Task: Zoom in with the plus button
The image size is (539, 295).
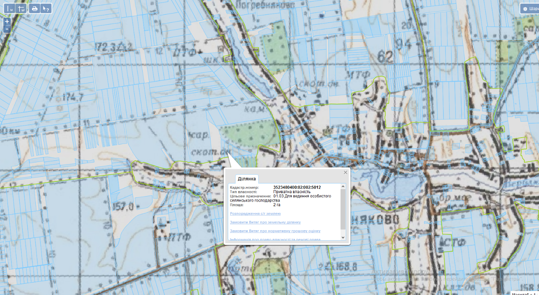Action: click(7, 21)
